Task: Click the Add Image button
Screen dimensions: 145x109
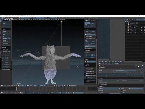Action: point(90,78)
